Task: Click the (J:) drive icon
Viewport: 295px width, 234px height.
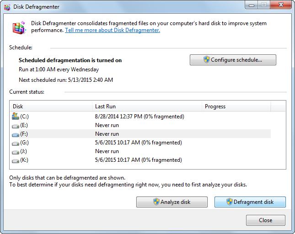Action: (16, 151)
